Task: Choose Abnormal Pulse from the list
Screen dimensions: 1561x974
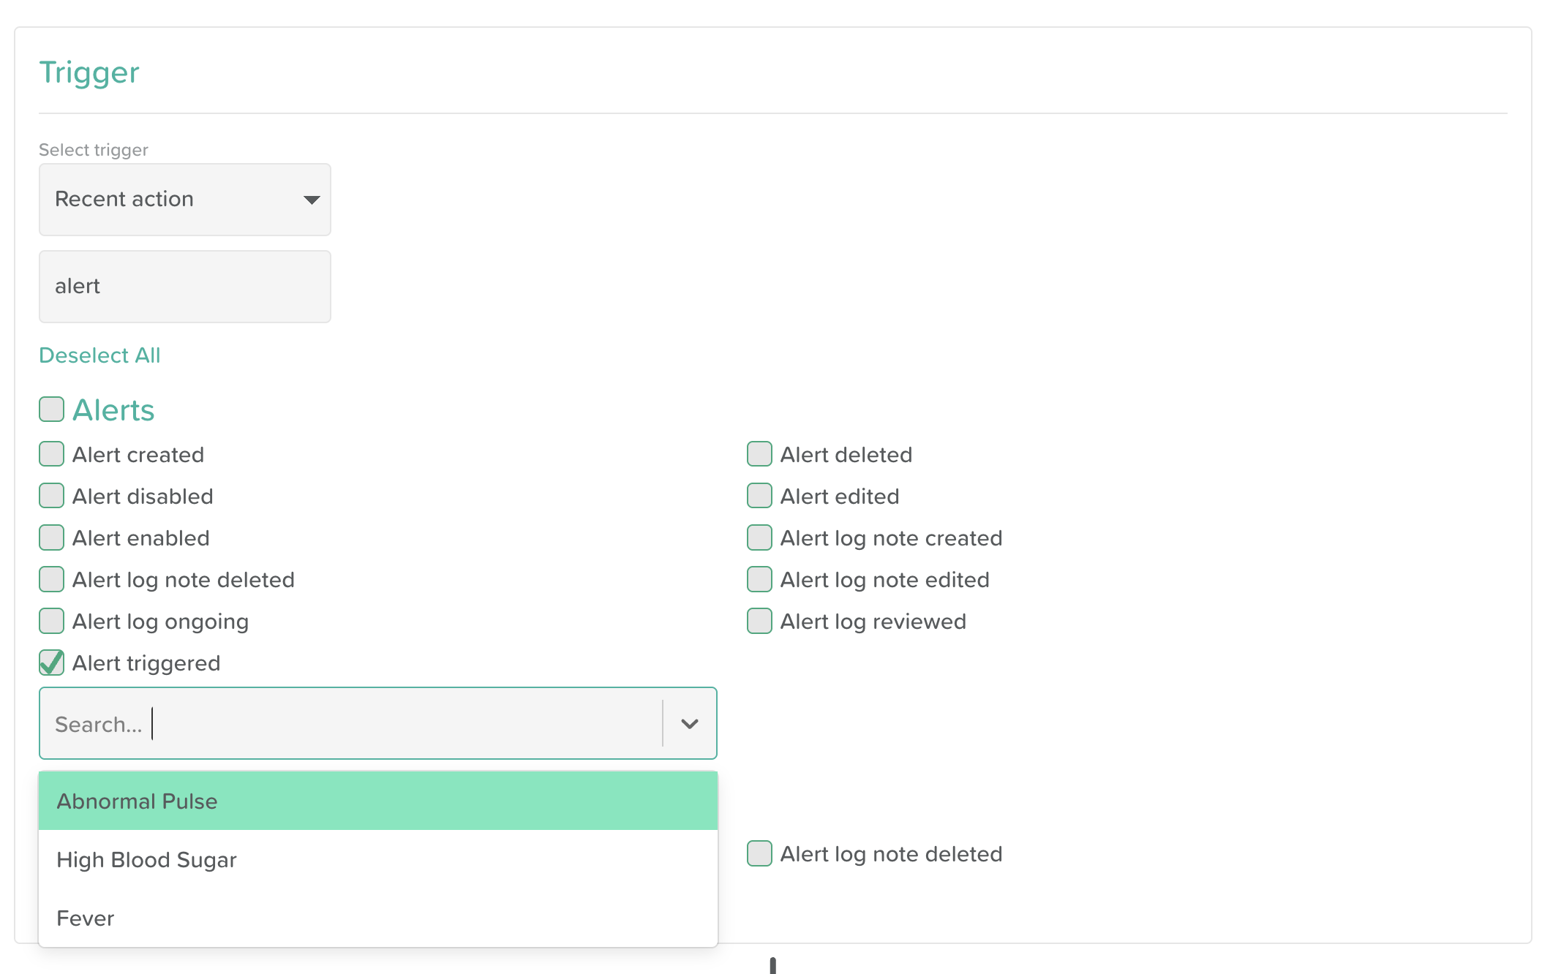Action: point(377,801)
